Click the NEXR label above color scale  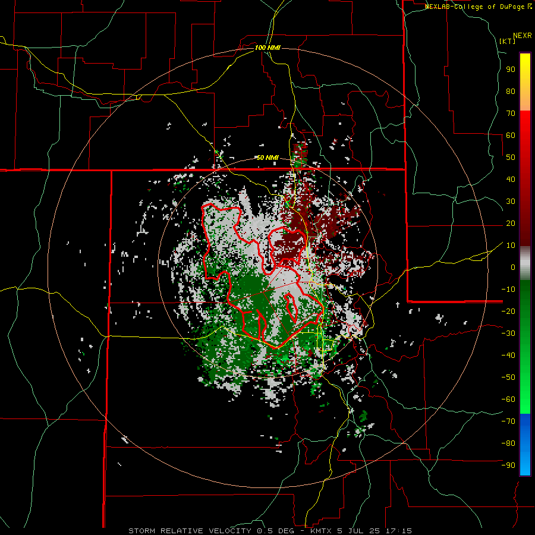(x=523, y=36)
